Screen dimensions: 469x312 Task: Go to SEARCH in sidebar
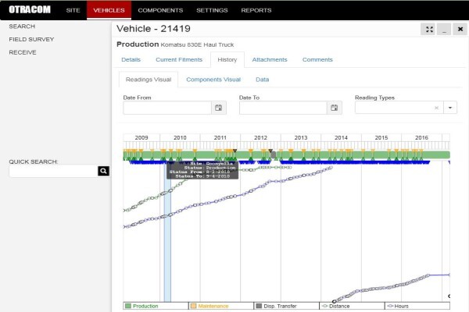[x=22, y=27]
